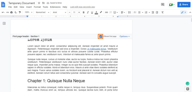192x92 pixels.
Task: Open the Insert image dropdown
Action: tap(115, 12)
